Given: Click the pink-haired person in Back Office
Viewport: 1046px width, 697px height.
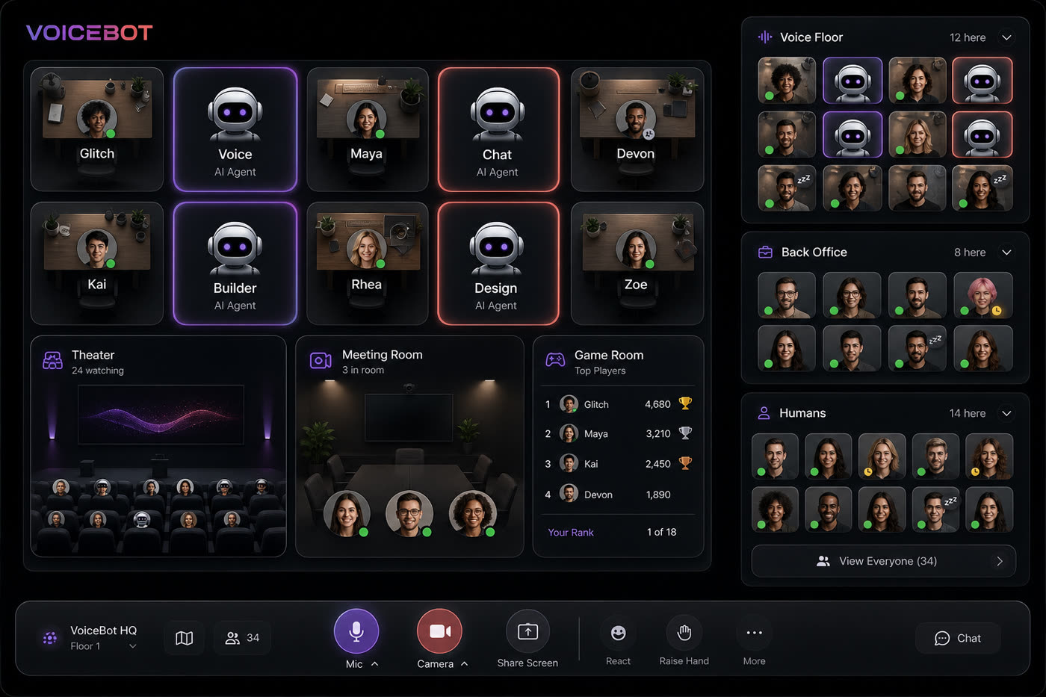Looking at the screenshot, I should [982, 295].
